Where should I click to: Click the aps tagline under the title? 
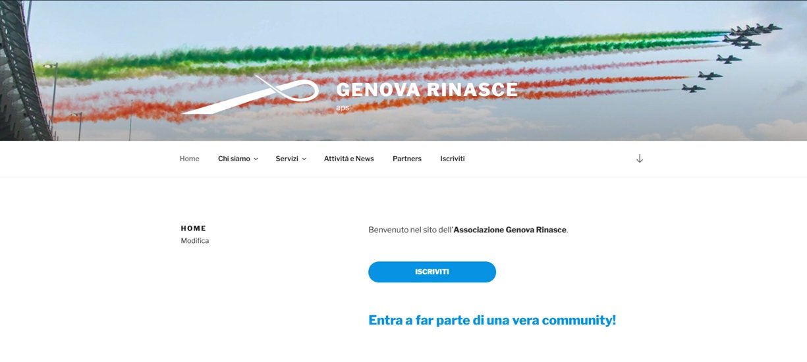point(343,107)
